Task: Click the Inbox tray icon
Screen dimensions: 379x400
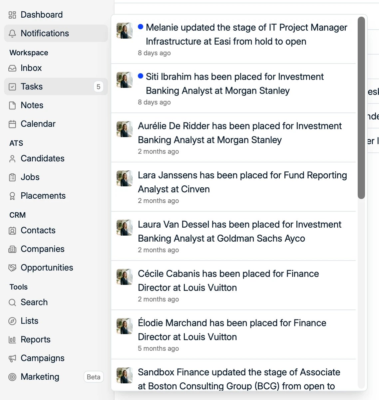Action: tap(12, 68)
